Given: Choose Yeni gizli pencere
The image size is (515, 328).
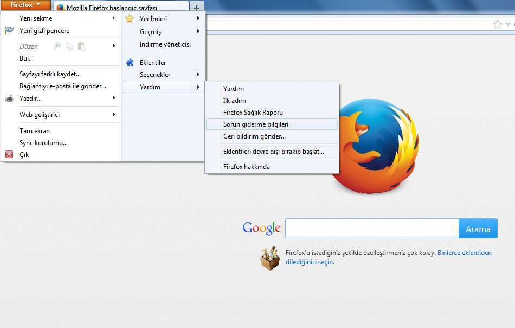Looking at the screenshot, I should tap(61, 31).
